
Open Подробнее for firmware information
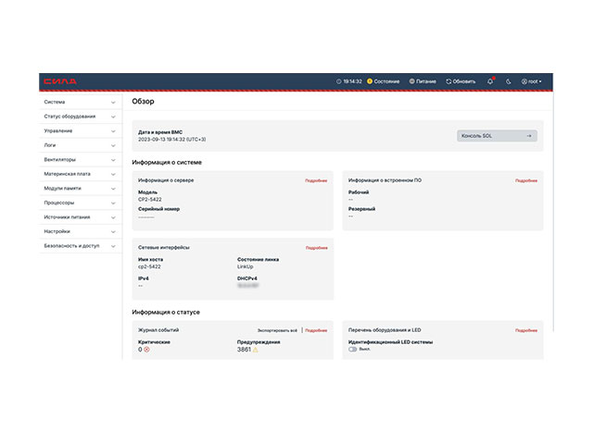526,180
